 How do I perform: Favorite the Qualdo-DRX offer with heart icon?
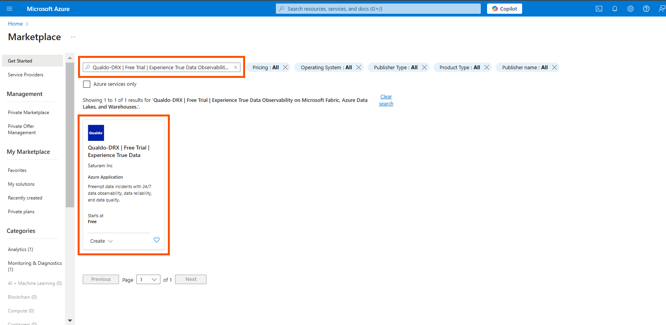[156, 240]
